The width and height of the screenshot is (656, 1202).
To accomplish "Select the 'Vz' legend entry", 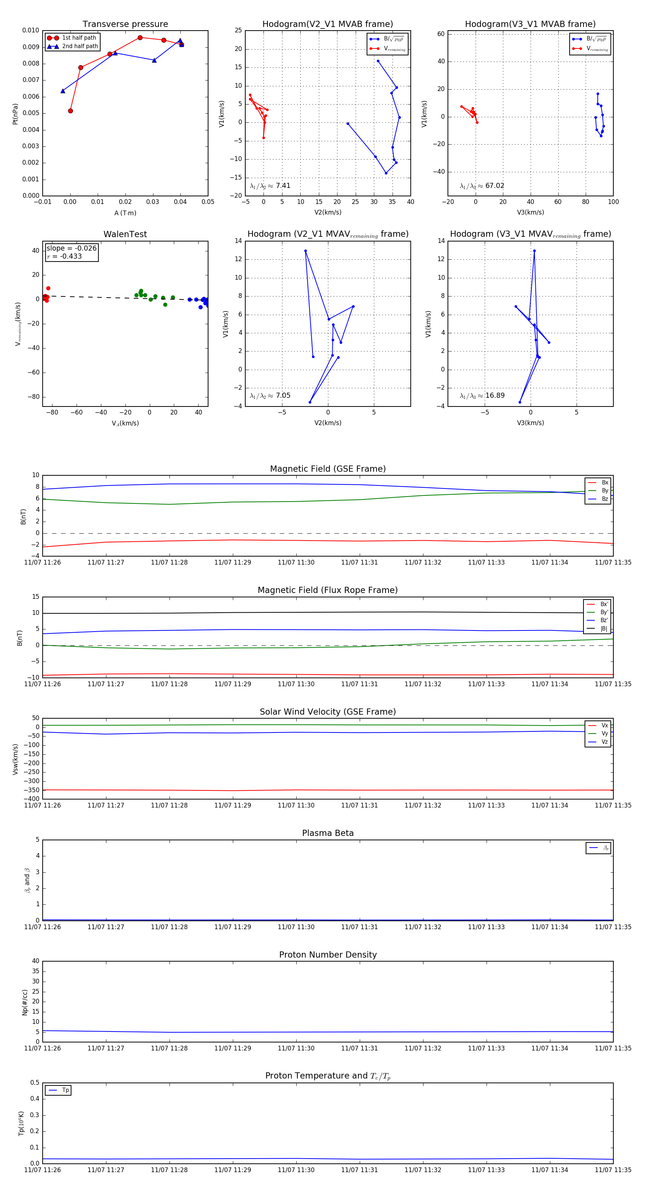I will (x=598, y=742).
